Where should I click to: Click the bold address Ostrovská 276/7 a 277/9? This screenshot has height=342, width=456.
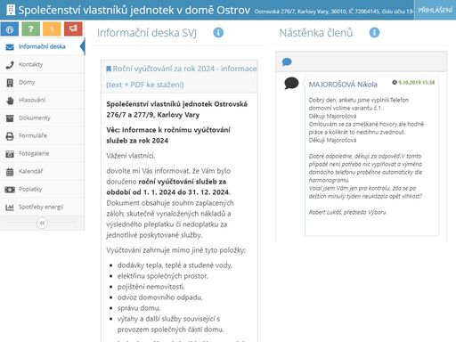coord(176,110)
